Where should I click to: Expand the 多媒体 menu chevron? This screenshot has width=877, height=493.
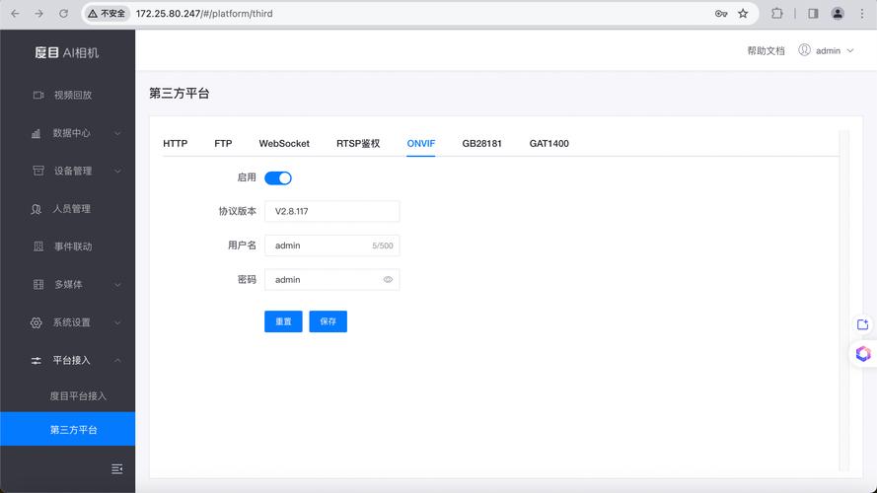pos(117,285)
